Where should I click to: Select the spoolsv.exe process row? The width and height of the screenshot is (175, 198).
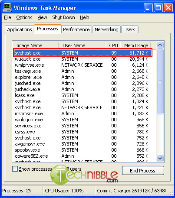point(83,150)
